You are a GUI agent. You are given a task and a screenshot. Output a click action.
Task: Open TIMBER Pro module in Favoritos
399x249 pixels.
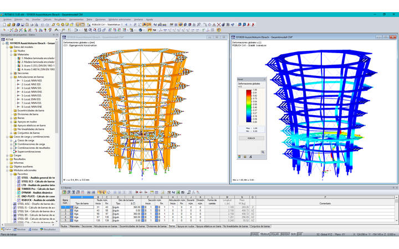pyautogui.click(x=38, y=189)
